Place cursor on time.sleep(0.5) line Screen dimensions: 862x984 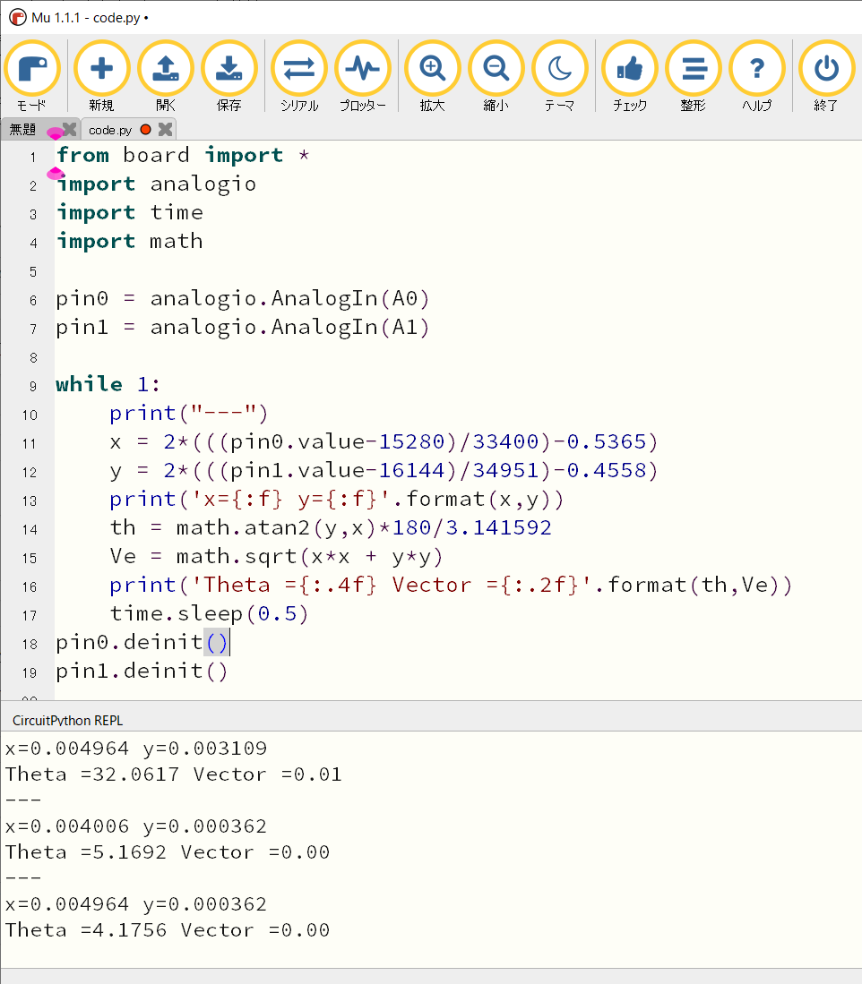tap(209, 613)
